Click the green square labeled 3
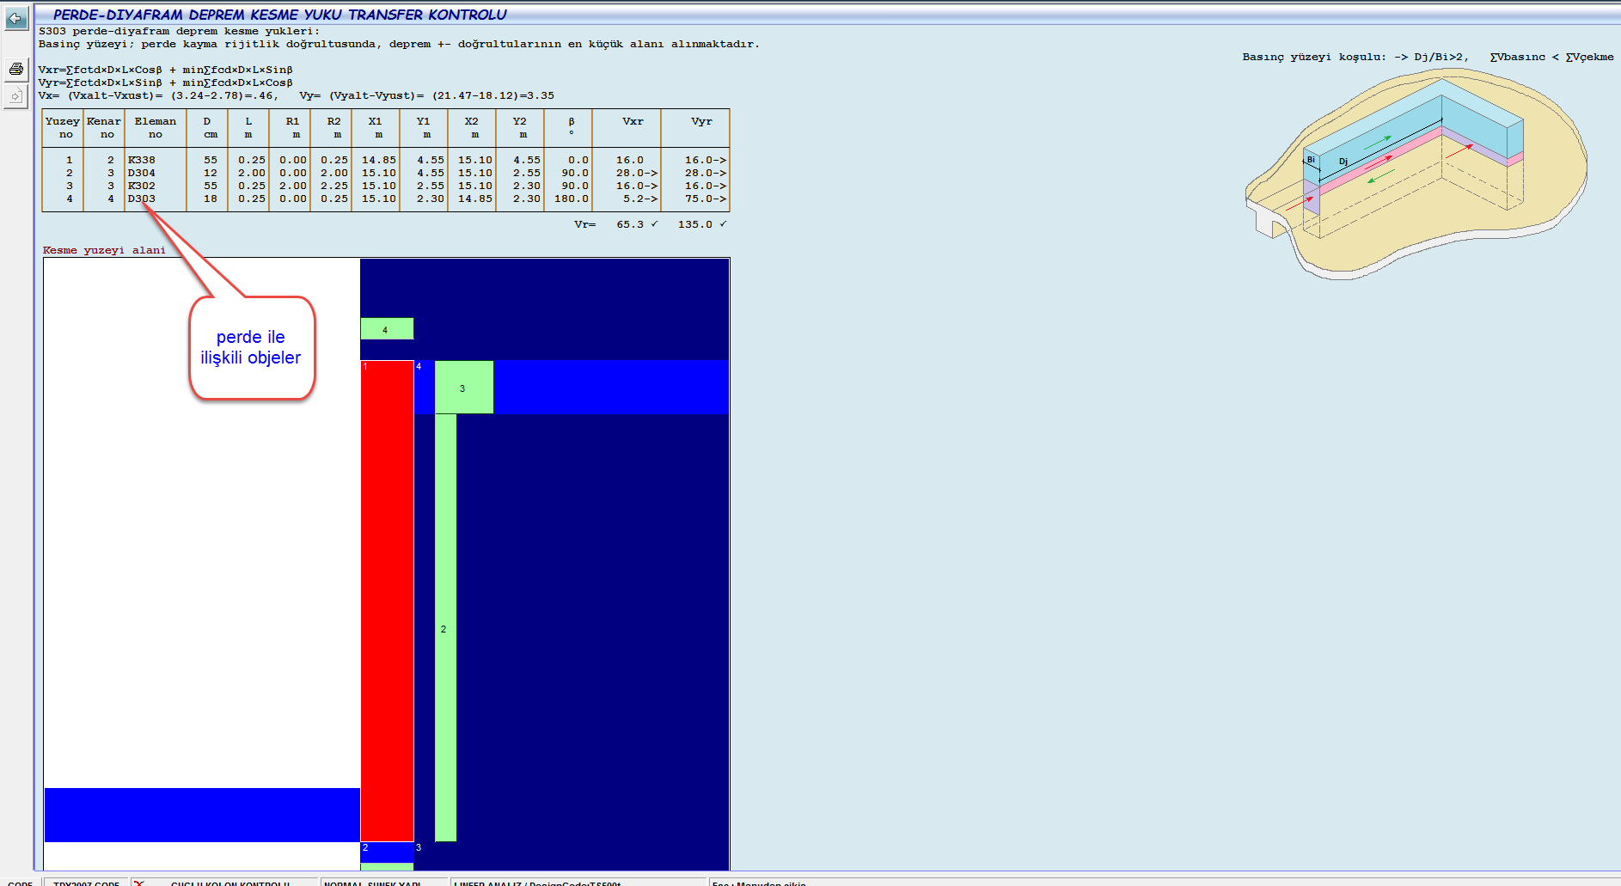The image size is (1621, 886). (x=463, y=388)
